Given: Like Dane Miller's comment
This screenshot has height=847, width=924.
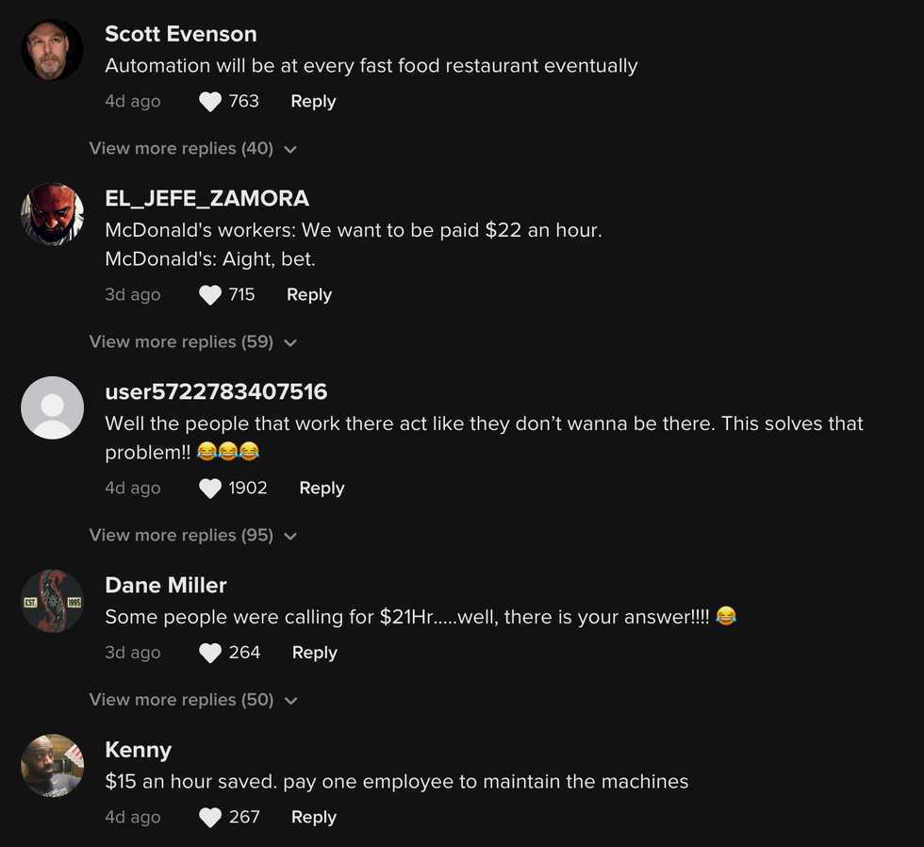Looking at the screenshot, I should [210, 653].
